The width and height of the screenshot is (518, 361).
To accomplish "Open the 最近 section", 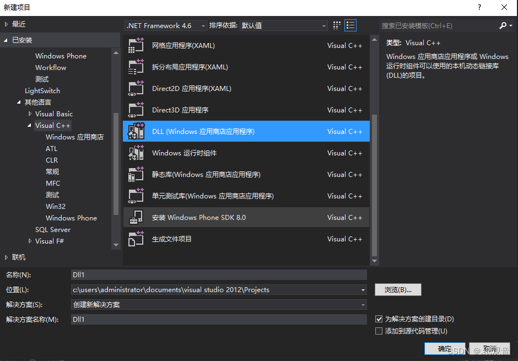I will pyautogui.click(x=18, y=24).
